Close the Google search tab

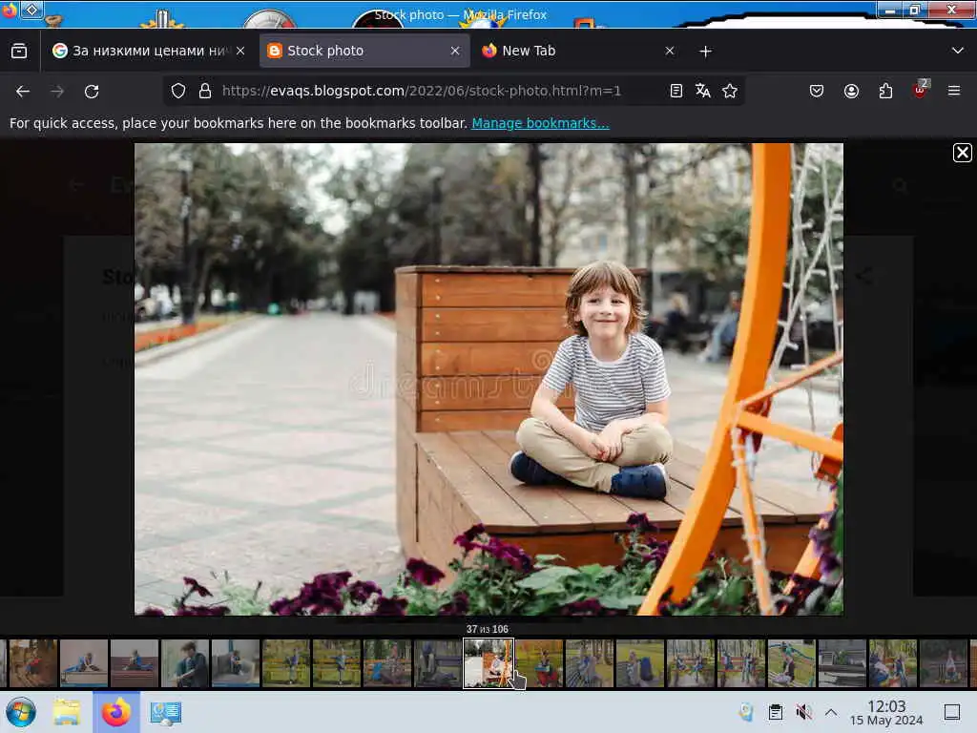tap(240, 51)
